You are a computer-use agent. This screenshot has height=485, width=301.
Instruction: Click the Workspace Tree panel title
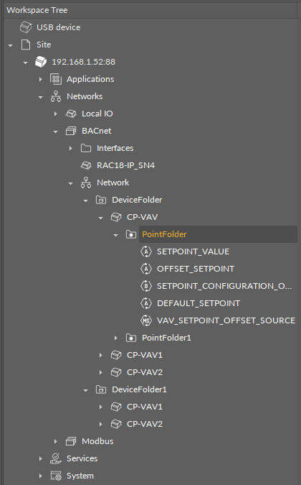(37, 10)
